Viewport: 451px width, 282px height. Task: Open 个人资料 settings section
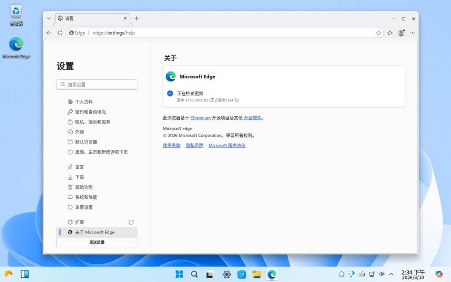coord(97,102)
